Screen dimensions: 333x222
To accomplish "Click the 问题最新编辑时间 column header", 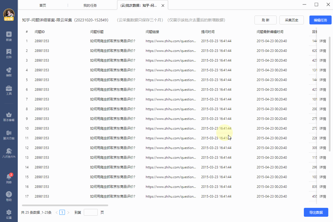I will [x=270, y=32].
